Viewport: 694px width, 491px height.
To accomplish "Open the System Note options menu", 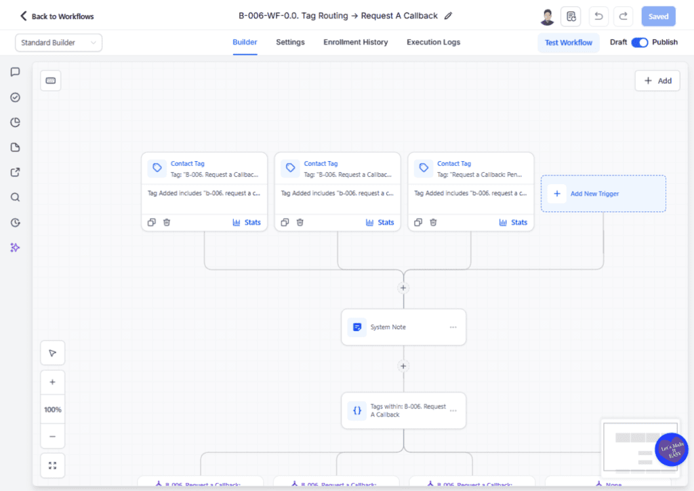I will 453,326.
